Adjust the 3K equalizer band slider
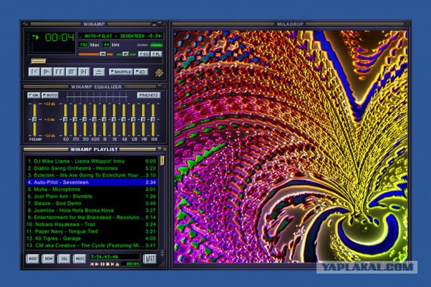The image size is (431, 287). tap(114, 120)
